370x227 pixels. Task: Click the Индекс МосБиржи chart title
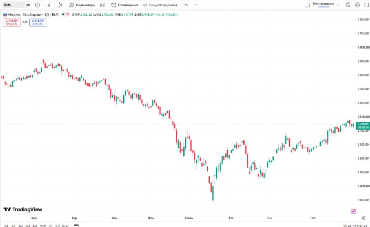[x=33, y=14]
